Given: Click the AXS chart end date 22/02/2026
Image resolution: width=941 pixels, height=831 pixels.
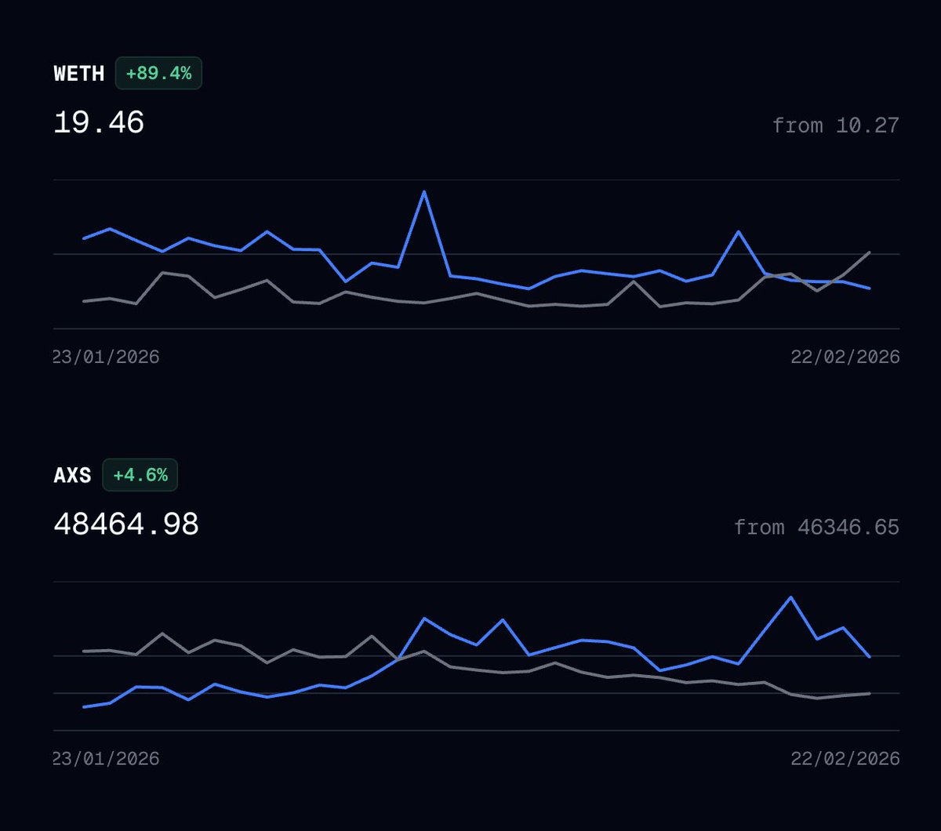Looking at the screenshot, I should pyautogui.click(x=845, y=759).
